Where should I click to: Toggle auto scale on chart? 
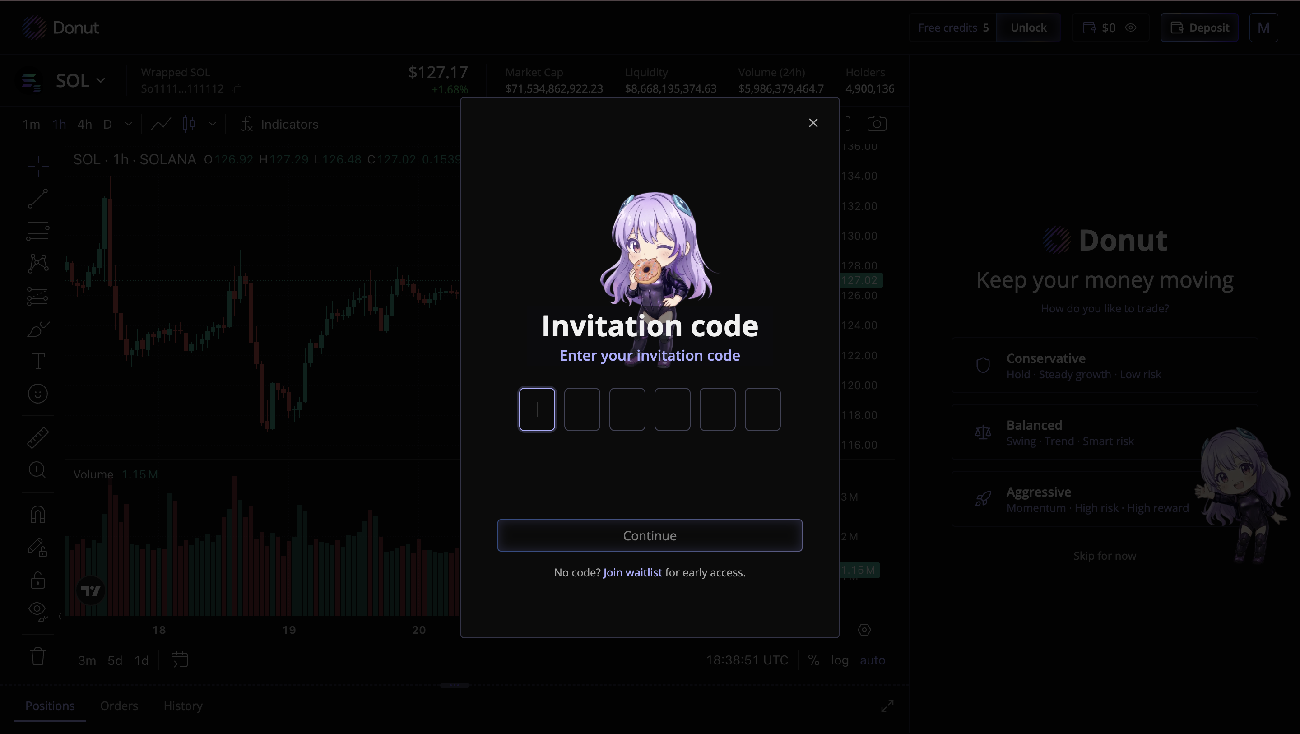pos(872,660)
